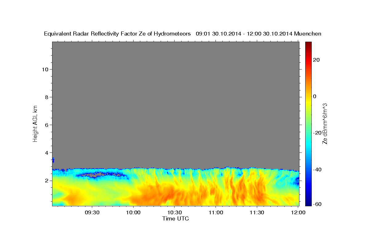Click the 'Ze dBmm^6/m^3' colorbar title
Viewport: 370px width, 247px height.
(x=325, y=124)
